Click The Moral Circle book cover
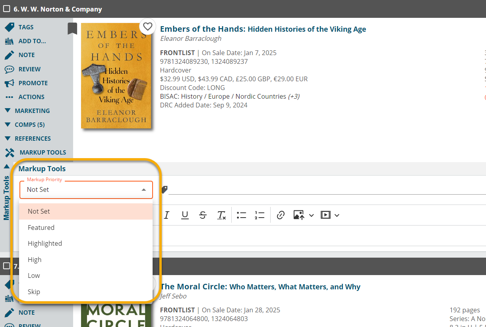The width and height of the screenshot is (486, 327). (116, 315)
